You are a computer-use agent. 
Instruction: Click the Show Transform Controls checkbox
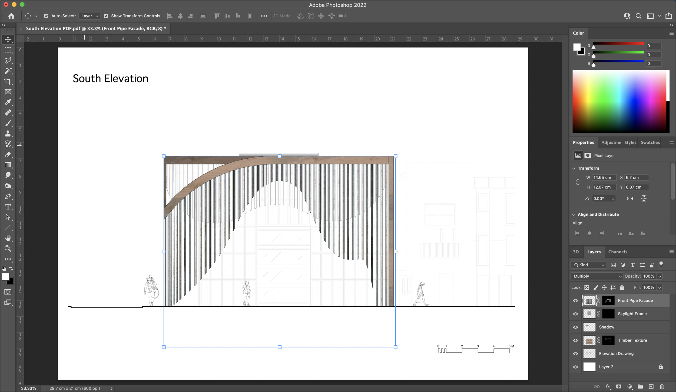coord(105,15)
